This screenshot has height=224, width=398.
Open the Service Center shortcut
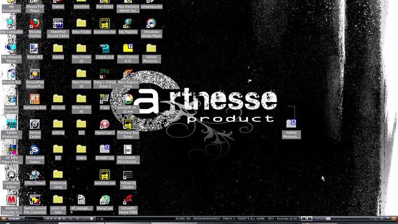[35, 124]
